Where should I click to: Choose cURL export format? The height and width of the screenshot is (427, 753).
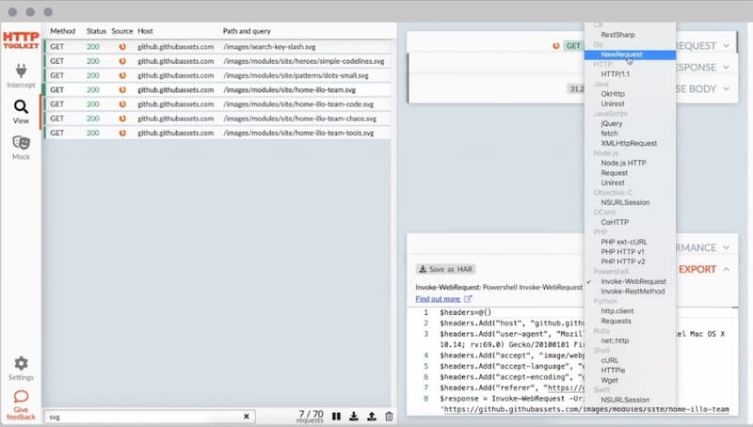point(609,360)
